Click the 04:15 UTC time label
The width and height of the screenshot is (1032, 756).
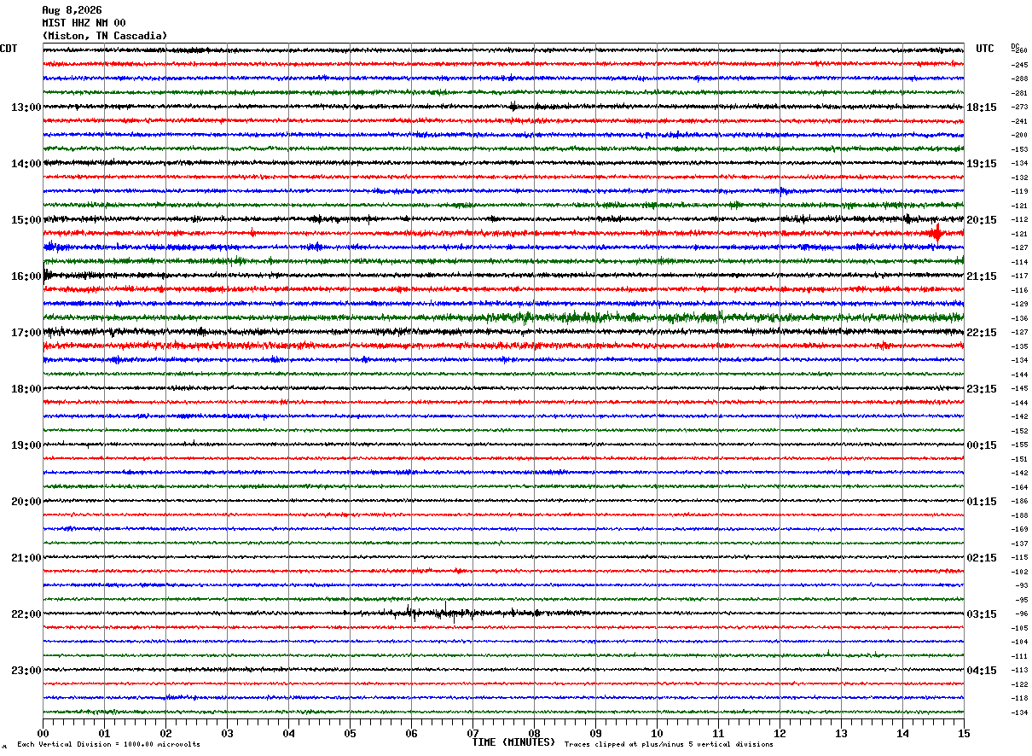[x=982, y=670]
